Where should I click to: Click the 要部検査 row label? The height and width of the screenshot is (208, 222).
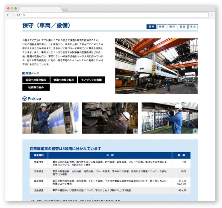pos(39,181)
